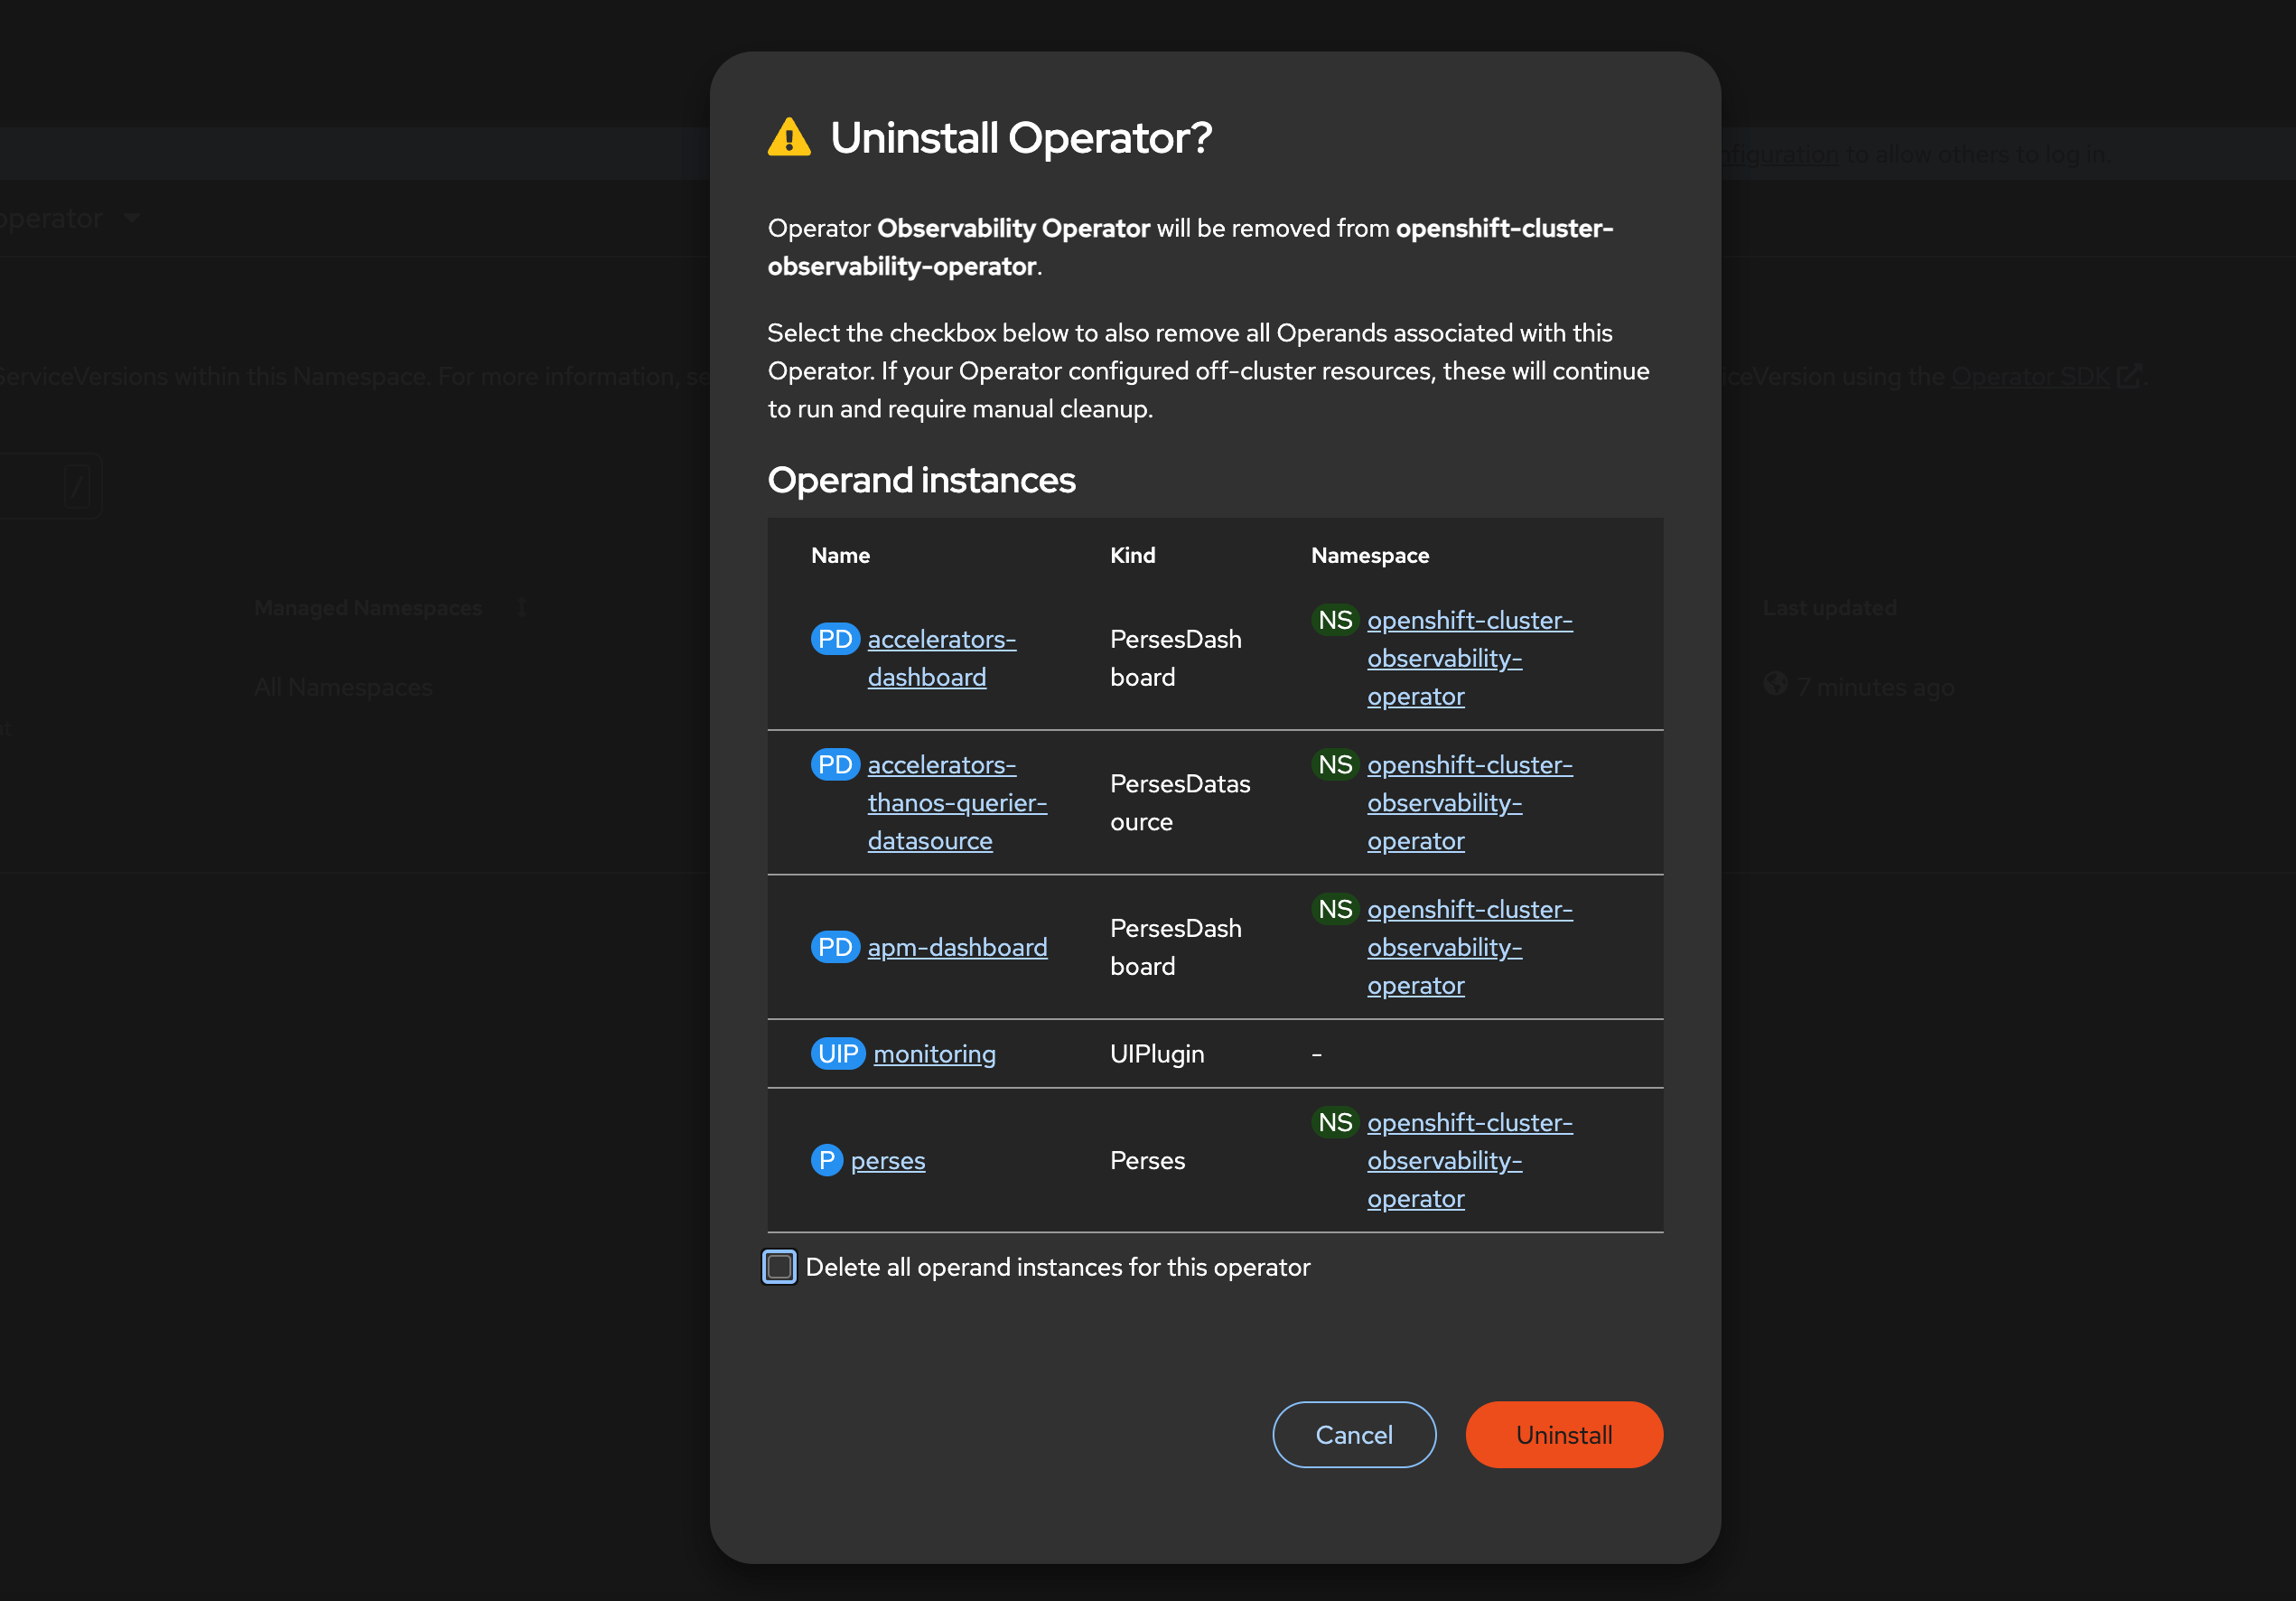Viewport: 2296px width, 1601px height.
Task: Click the PD badge beside apm-dashboard
Action: pyautogui.click(x=835, y=947)
